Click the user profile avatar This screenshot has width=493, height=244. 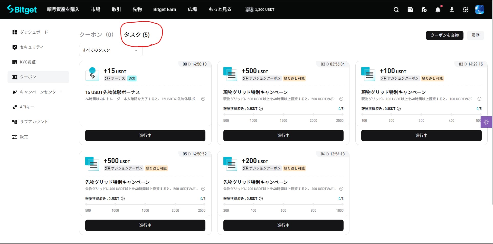click(479, 10)
